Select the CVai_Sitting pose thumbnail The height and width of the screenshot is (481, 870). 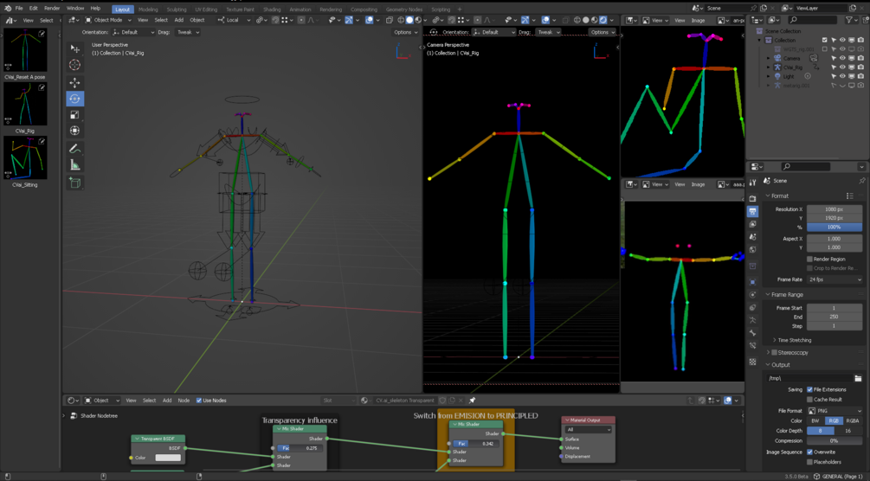(25, 158)
